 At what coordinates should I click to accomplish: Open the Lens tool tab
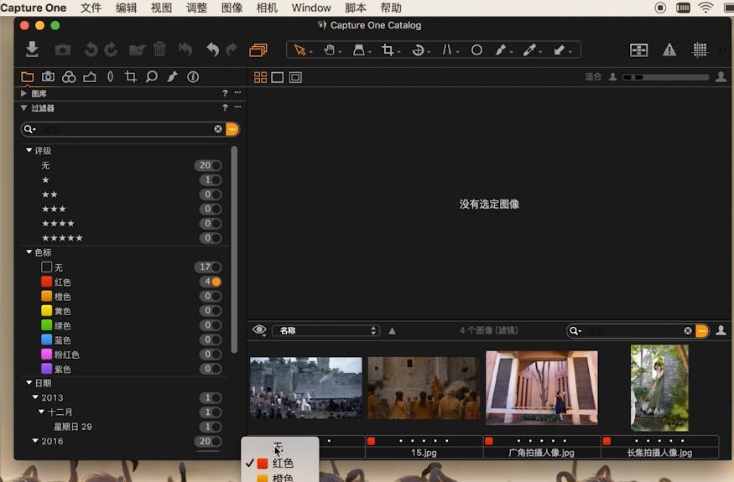pos(110,77)
